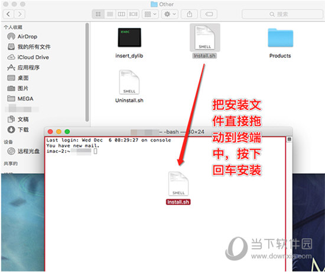Click the edit tags toolbar icon

[209, 14]
